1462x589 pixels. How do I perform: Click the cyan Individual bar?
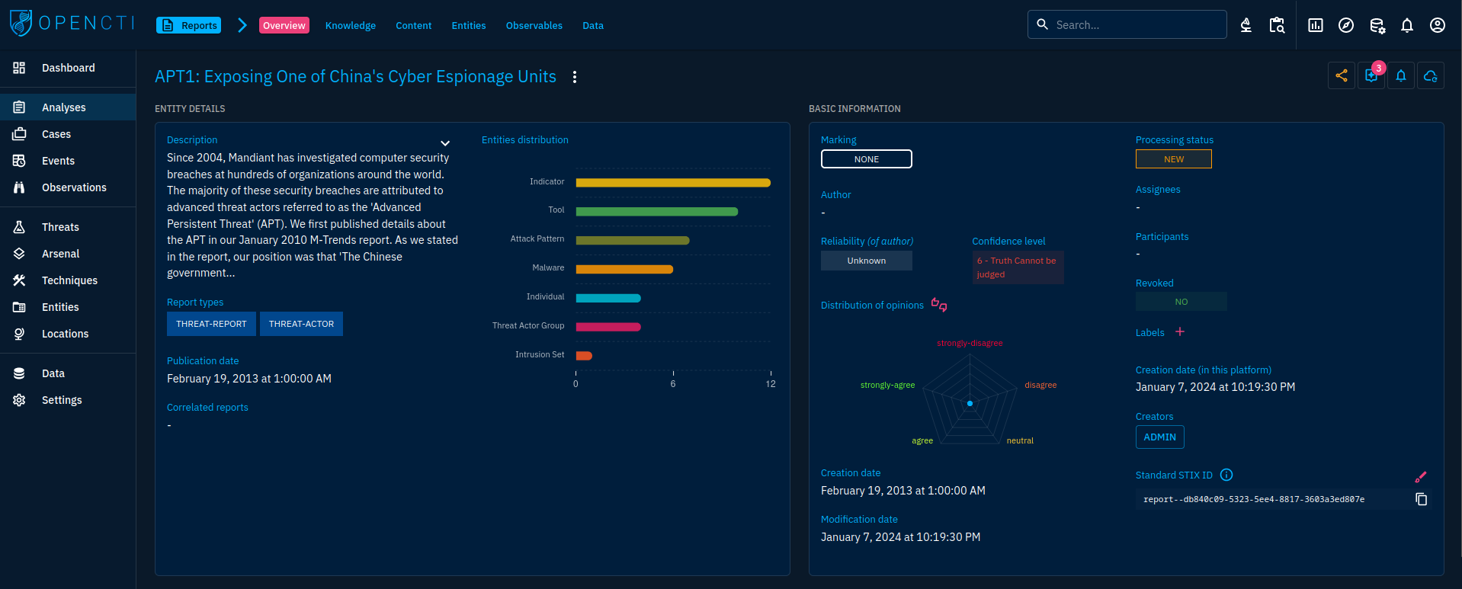point(608,298)
